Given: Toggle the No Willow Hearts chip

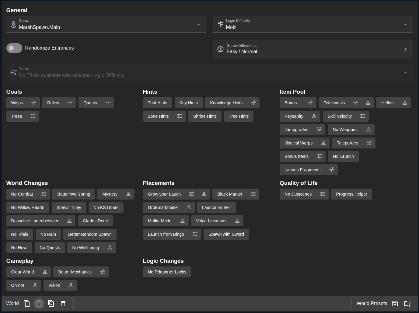Looking at the screenshot, I should click(x=28, y=207).
